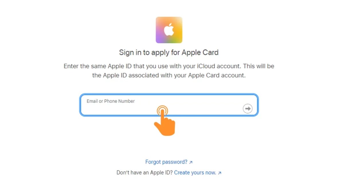
Task: Click the external-link arrow beside Create yours now
Action: [x=220, y=172]
